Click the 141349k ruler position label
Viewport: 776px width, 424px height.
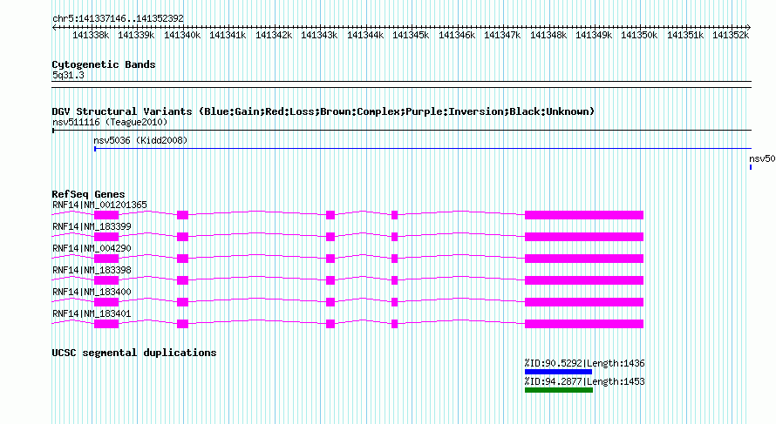594,35
